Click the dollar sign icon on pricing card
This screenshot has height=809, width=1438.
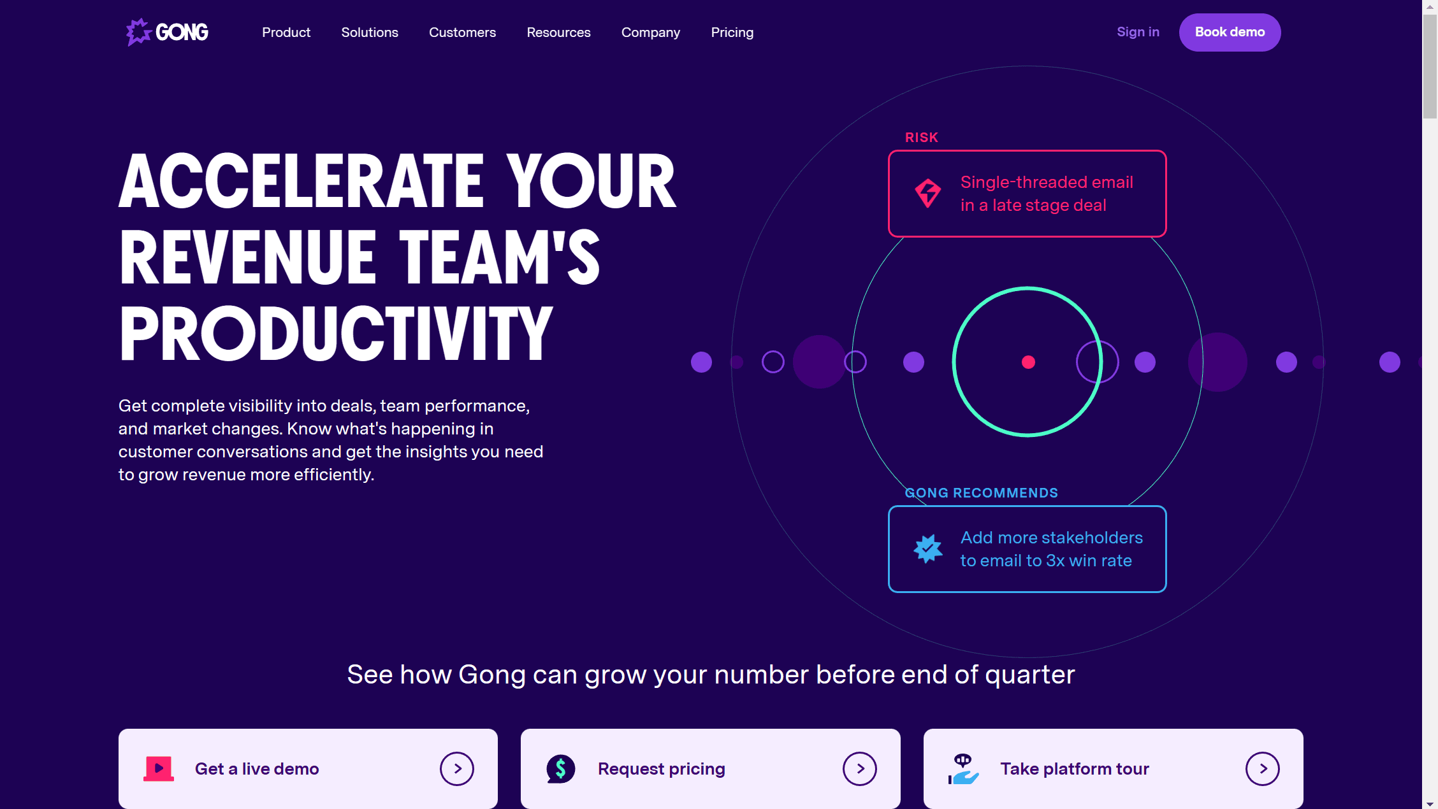pyautogui.click(x=560, y=768)
